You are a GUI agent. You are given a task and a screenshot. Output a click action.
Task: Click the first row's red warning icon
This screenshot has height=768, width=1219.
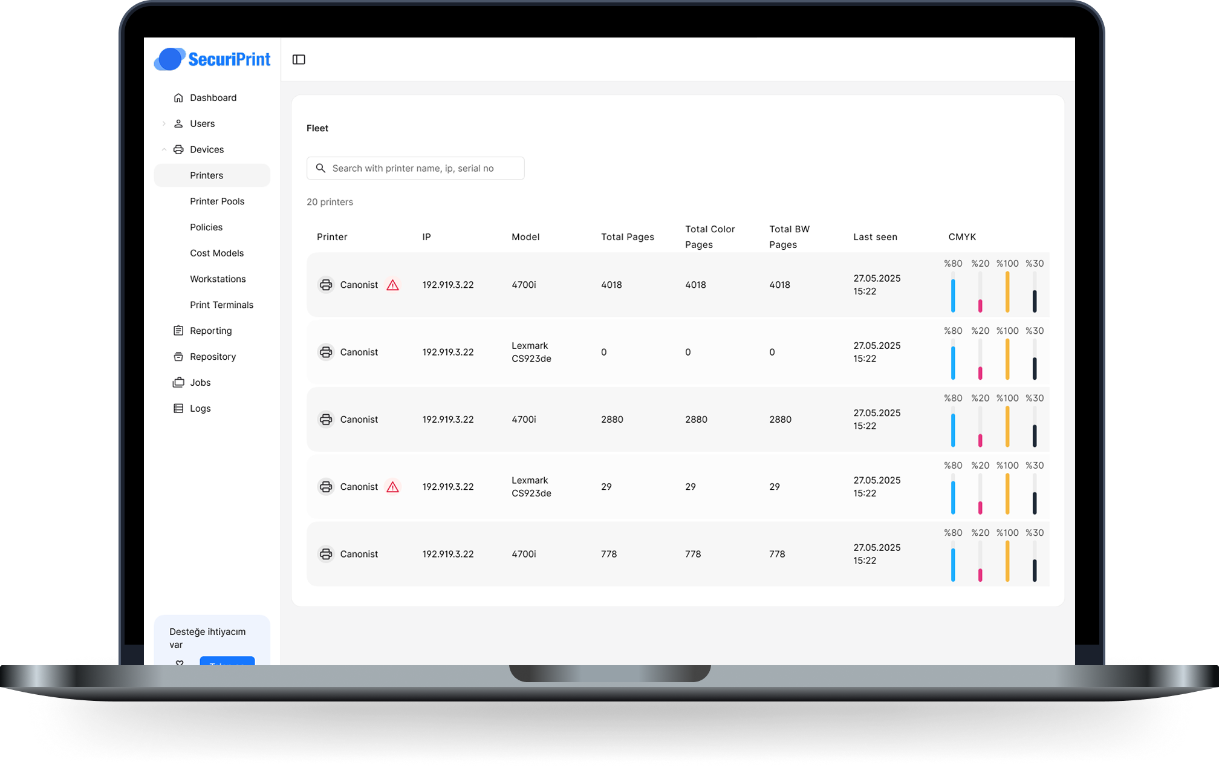point(392,285)
